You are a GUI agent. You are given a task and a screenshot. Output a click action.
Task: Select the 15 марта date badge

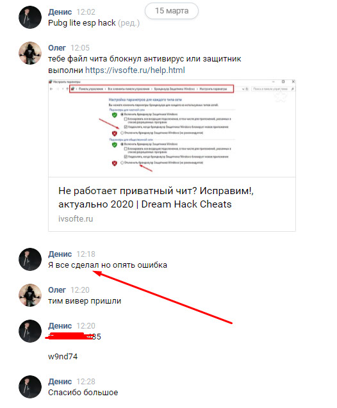[172, 11]
